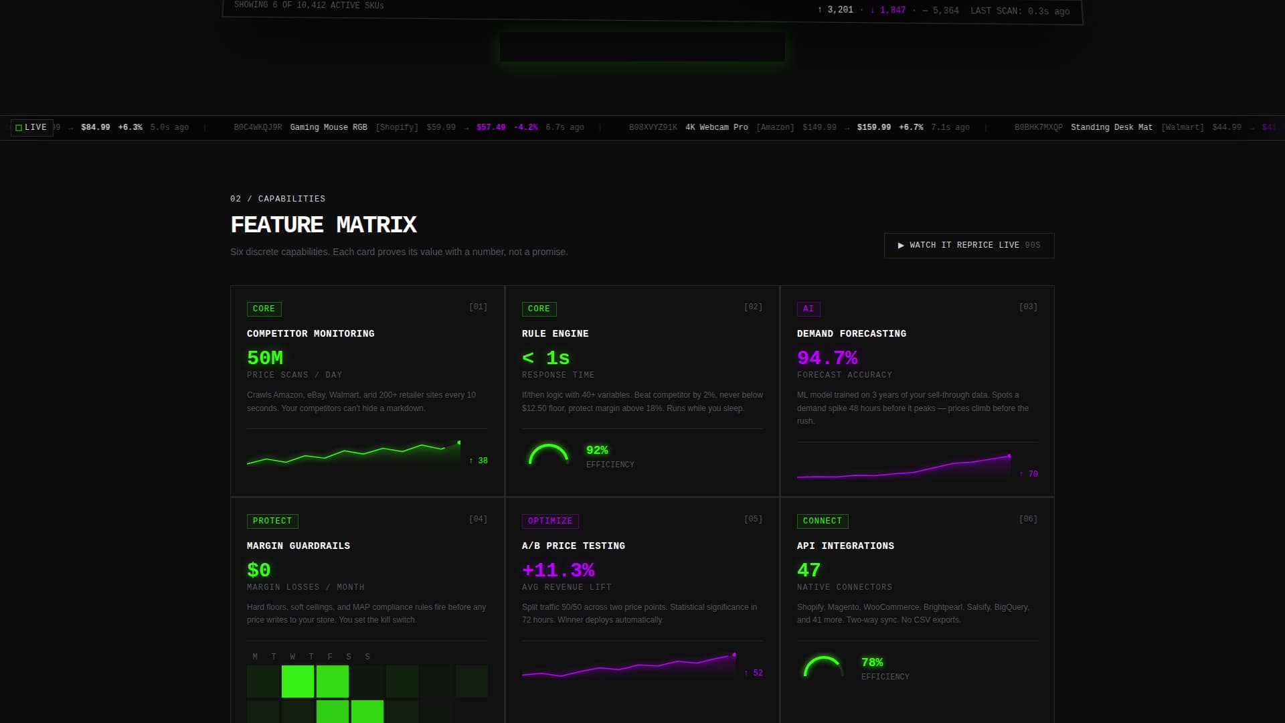Click the OPTIMIZE badge on A/B Price Testing
Image resolution: width=1285 pixels, height=723 pixels.
coord(550,521)
